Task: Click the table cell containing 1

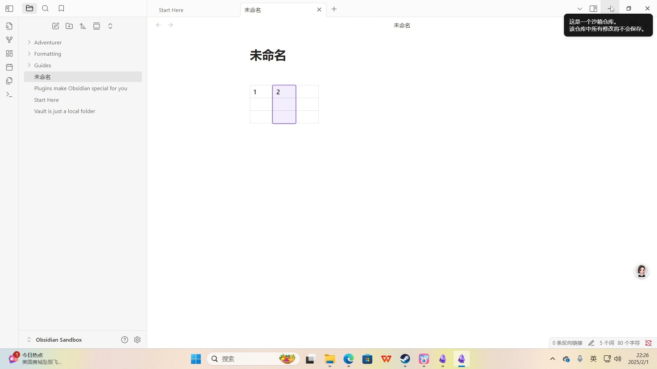Action: [x=261, y=92]
